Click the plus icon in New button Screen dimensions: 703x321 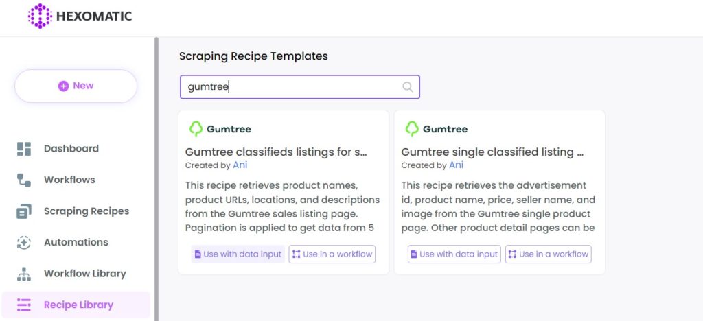[x=64, y=86]
